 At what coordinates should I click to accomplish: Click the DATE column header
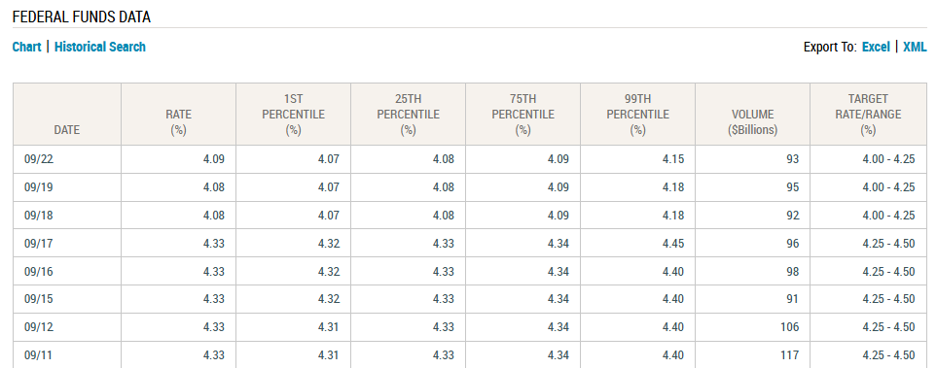(67, 114)
